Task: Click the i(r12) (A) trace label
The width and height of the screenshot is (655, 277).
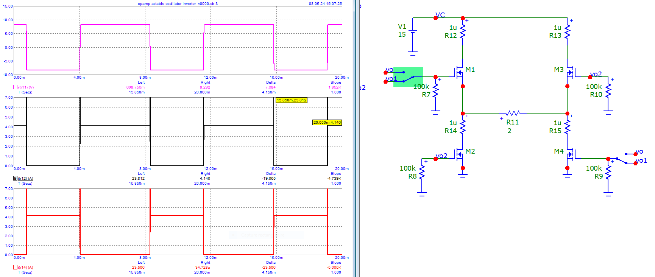Action: (x=25, y=179)
